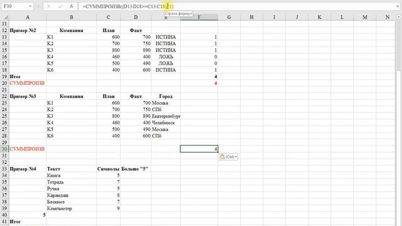Screen dimensions: 402x226
Task: Select red 'СУММПРОИЗВ' label in row 30
Action: click(x=27, y=149)
